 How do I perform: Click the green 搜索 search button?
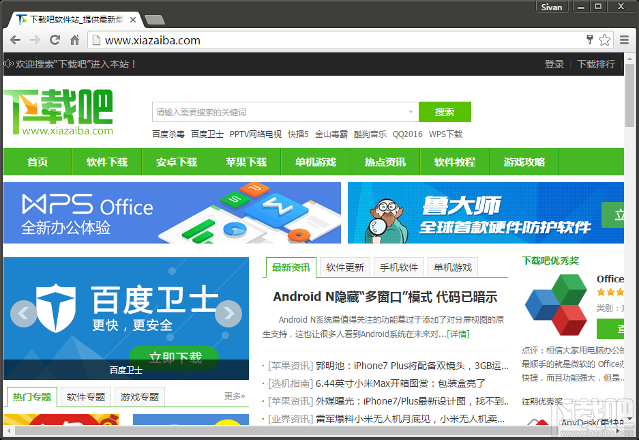coord(445,112)
